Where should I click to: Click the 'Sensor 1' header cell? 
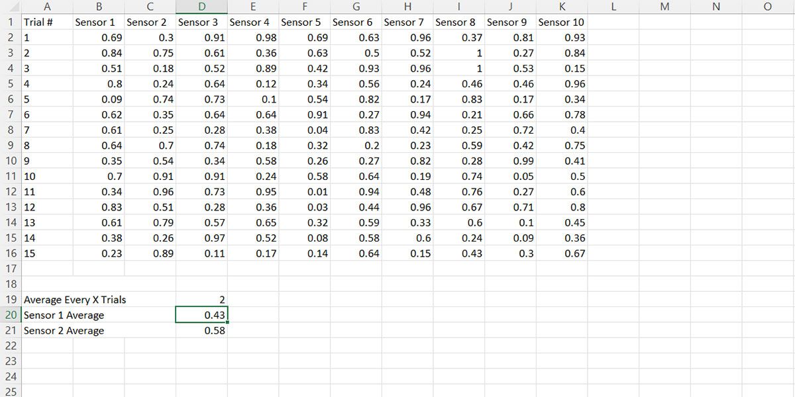tap(99, 22)
